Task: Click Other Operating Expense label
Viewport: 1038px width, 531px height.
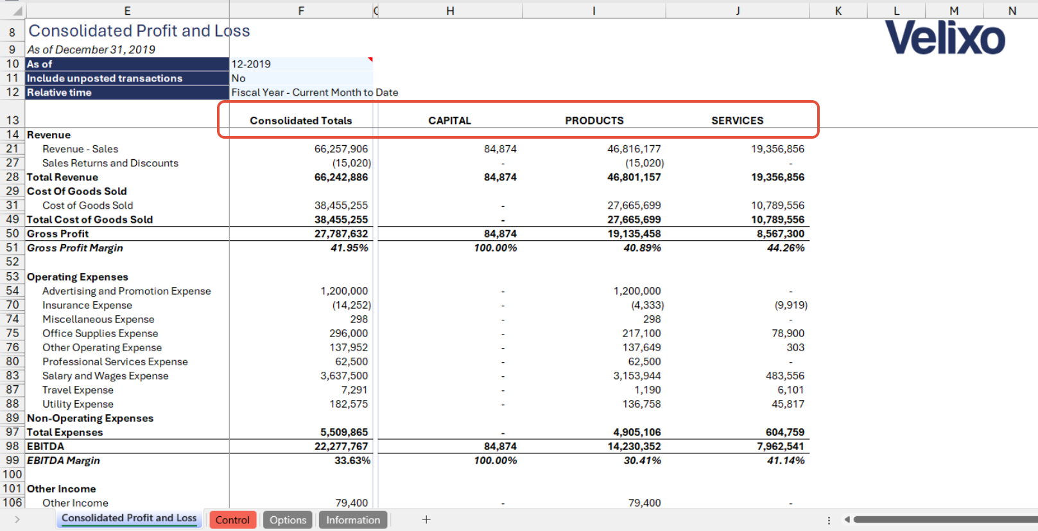Action: click(102, 347)
